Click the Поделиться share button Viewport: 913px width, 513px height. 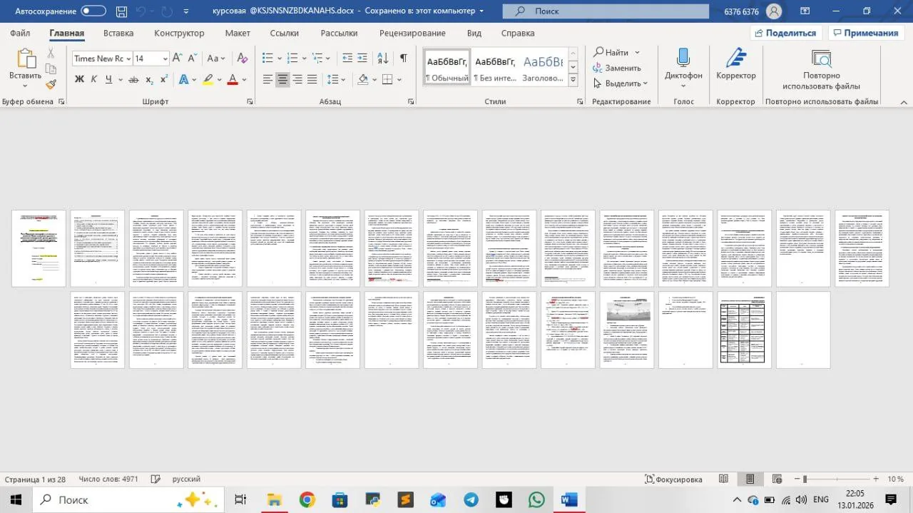787,33
